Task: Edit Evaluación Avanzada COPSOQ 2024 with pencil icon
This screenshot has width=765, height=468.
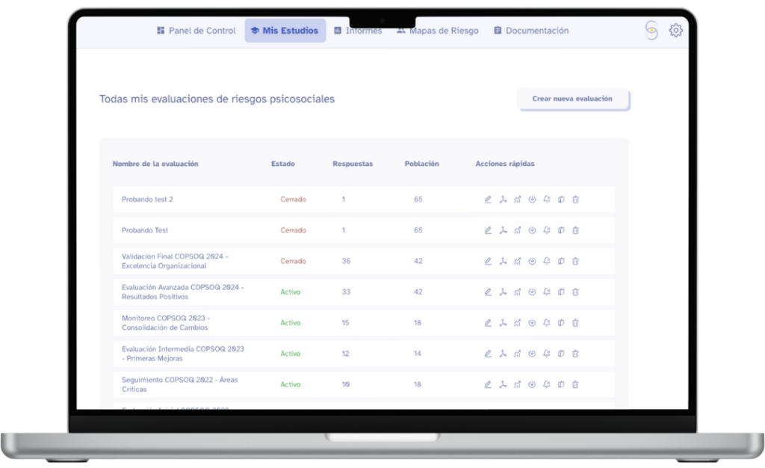Action: 488,292
